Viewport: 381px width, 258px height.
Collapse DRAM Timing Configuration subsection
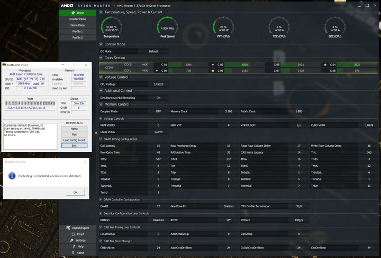tap(101, 139)
